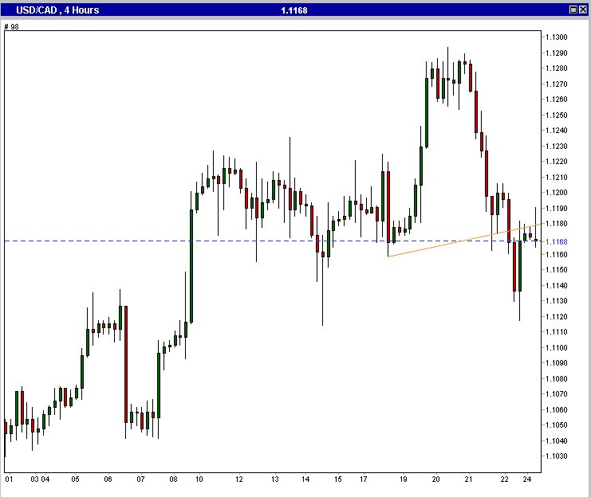This screenshot has height=497, width=591.
Task: Click the USD/CAD, 4 Hours title
Action: click(57, 10)
